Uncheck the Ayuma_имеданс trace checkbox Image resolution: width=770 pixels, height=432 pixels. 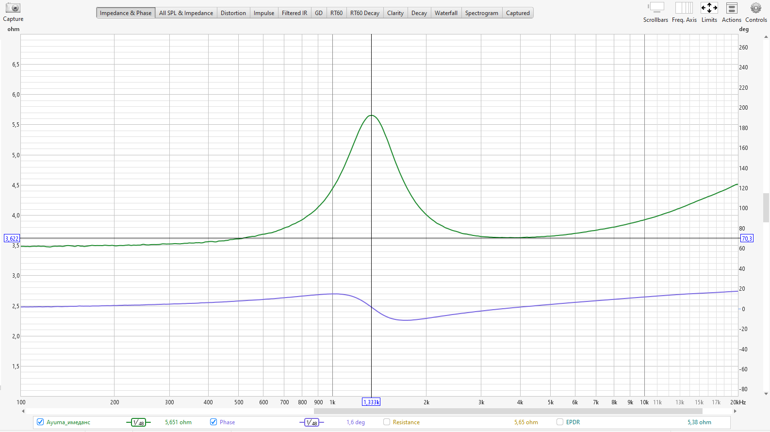[x=40, y=422]
